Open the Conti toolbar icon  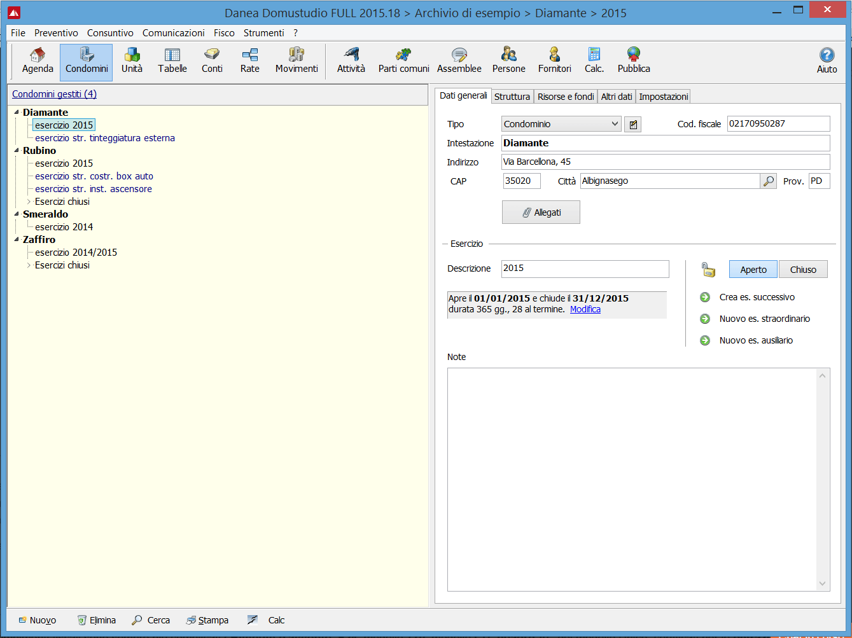pos(212,62)
